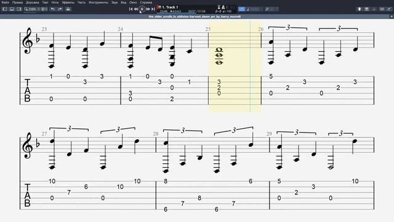
Task: Click the treble clef on the first staff
Action: pos(27,41)
